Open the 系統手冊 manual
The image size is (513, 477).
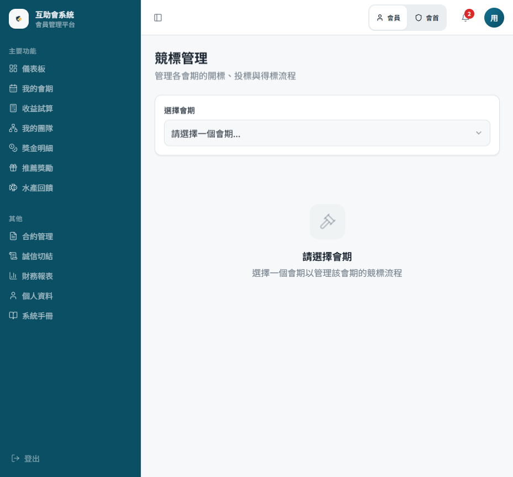(70, 315)
